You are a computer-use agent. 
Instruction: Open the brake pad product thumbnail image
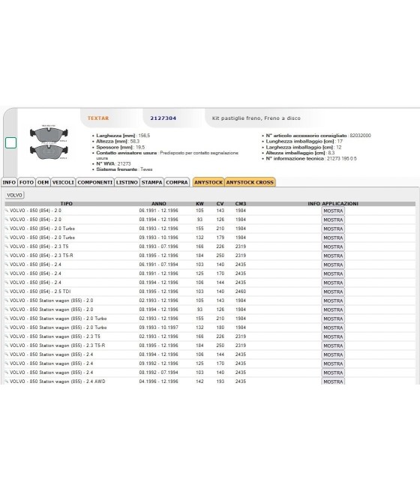pyautogui.click(x=49, y=142)
